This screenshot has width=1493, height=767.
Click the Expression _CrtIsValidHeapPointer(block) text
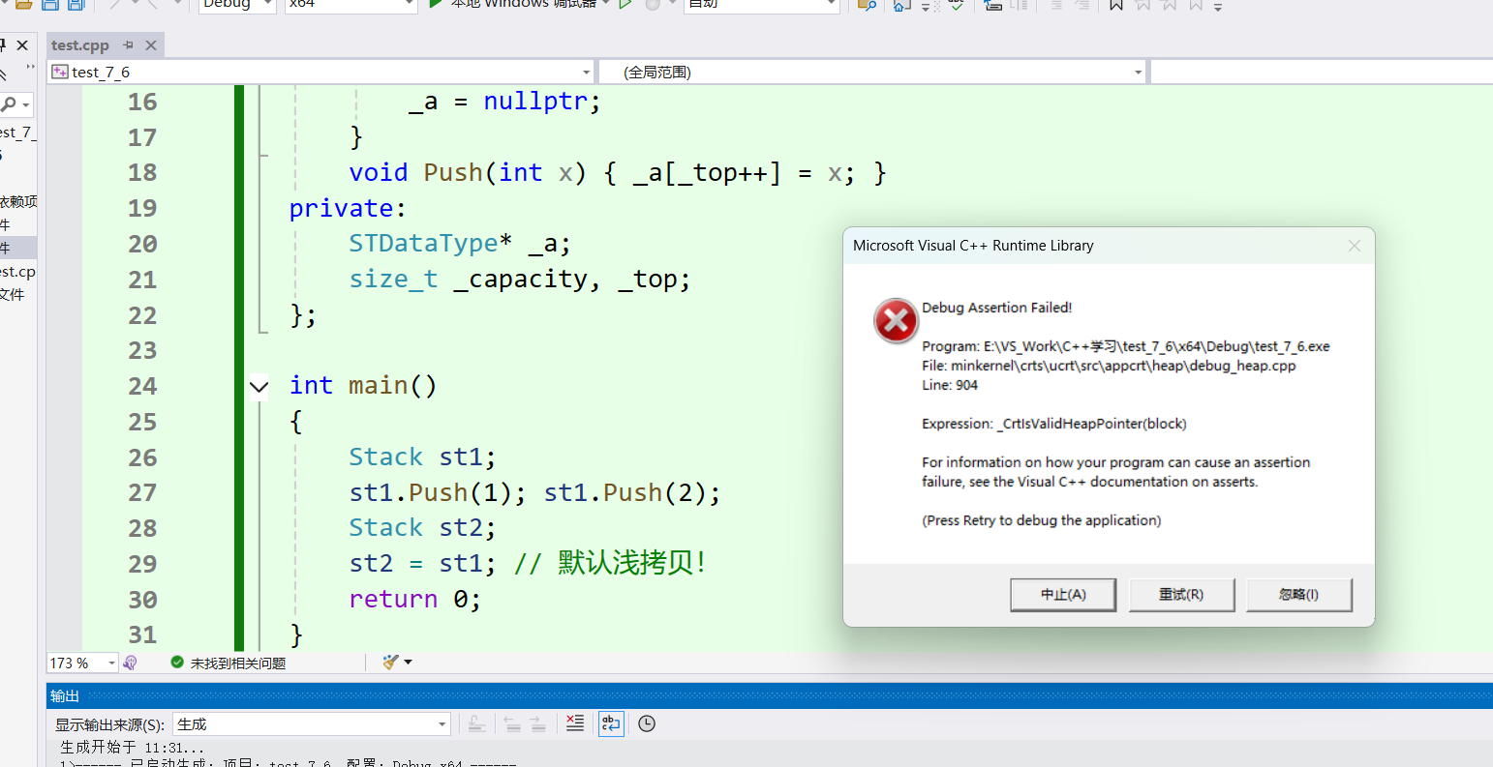1053,424
